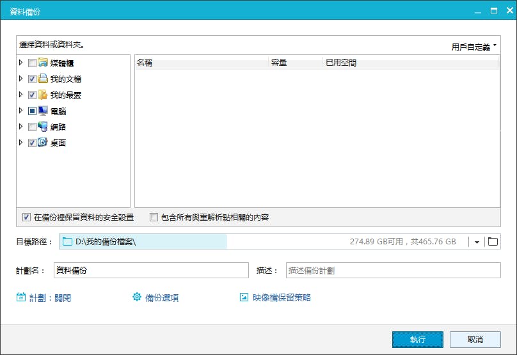Sort by 已用空間 column header
The width and height of the screenshot is (517, 355).
pyautogui.click(x=411, y=63)
